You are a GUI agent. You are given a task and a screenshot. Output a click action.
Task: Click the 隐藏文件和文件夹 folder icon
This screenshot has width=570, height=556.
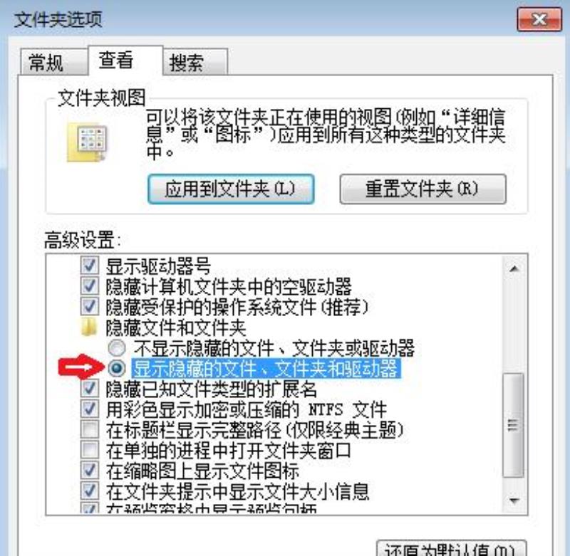coord(89,327)
